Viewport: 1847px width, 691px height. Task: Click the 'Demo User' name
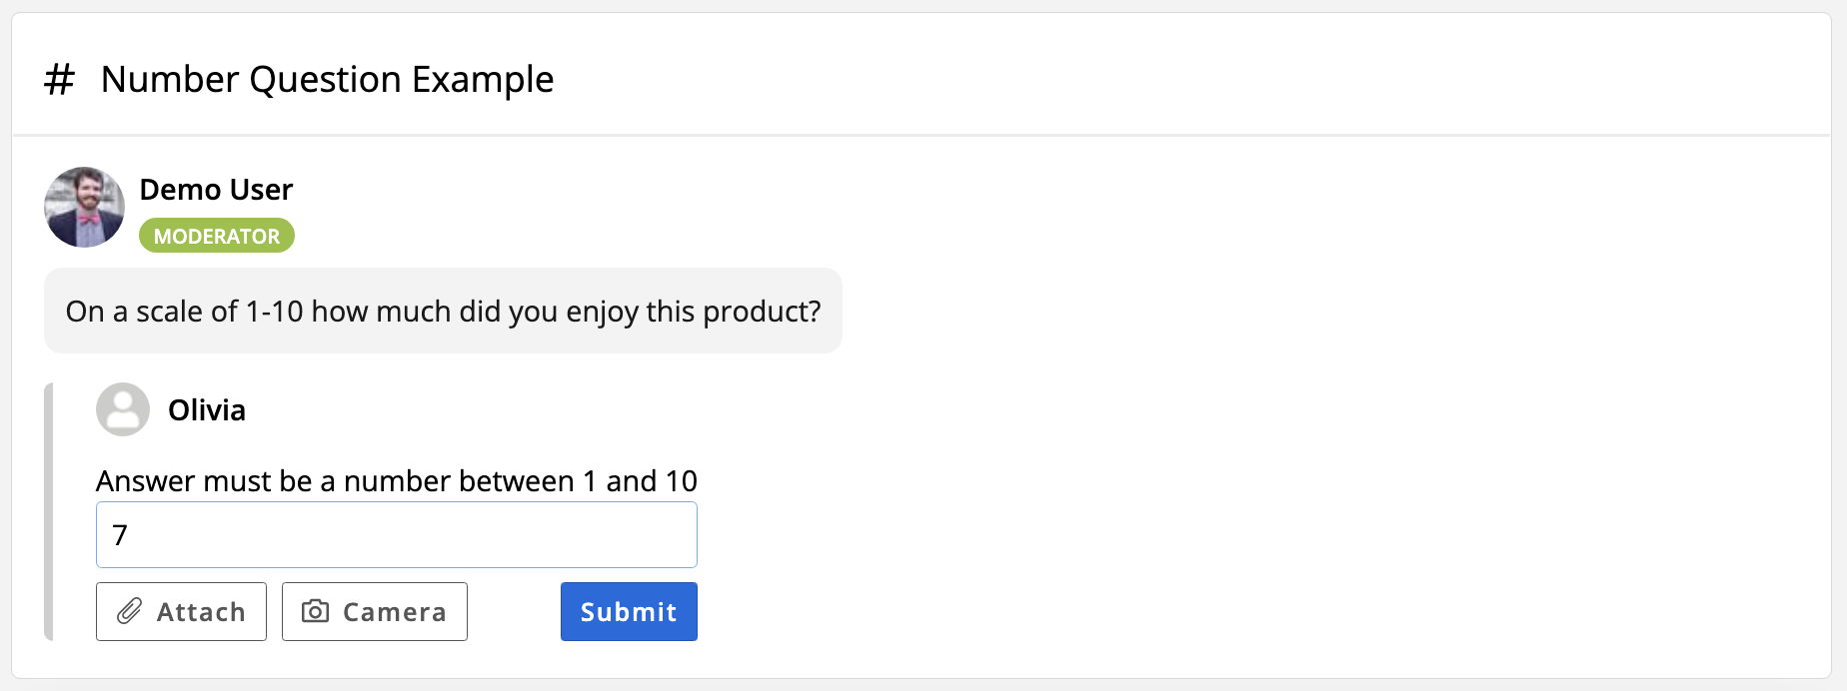216,190
